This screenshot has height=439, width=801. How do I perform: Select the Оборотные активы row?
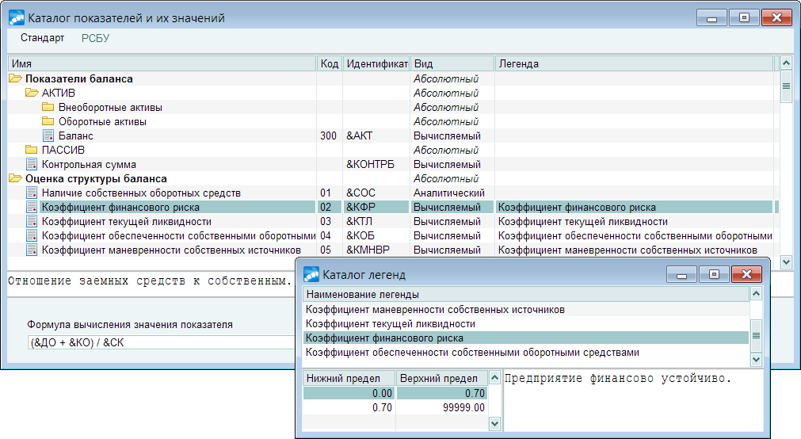[102, 121]
